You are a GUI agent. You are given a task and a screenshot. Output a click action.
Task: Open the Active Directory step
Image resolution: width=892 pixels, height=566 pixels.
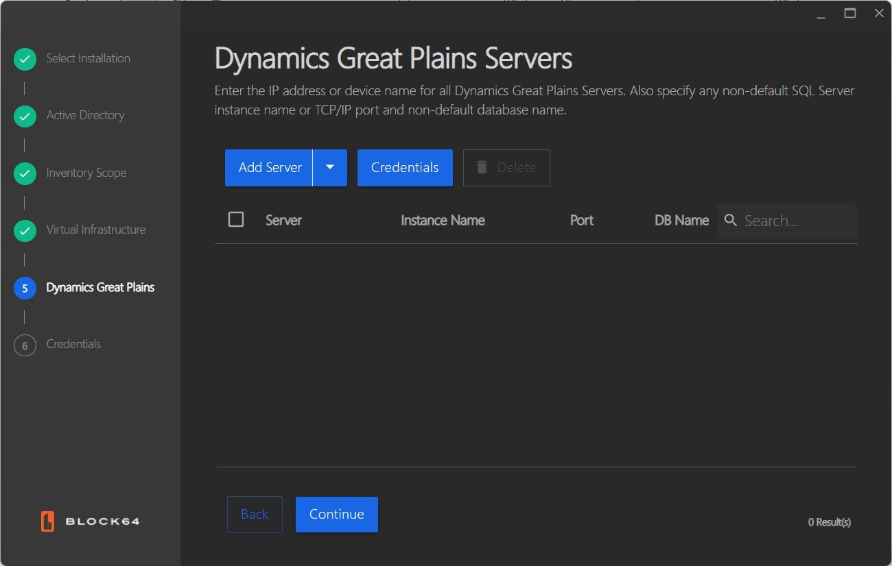[85, 116]
